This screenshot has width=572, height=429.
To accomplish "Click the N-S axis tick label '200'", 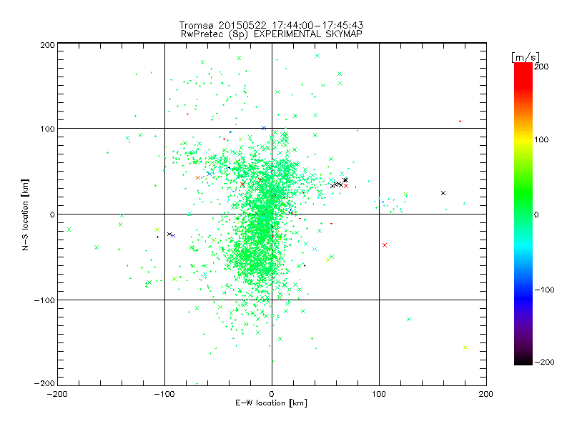I will (x=47, y=45).
